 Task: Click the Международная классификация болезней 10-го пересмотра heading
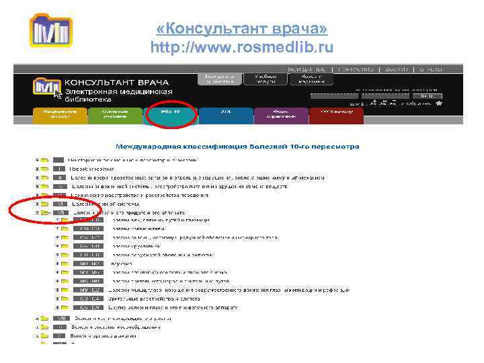pyautogui.click(x=237, y=147)
